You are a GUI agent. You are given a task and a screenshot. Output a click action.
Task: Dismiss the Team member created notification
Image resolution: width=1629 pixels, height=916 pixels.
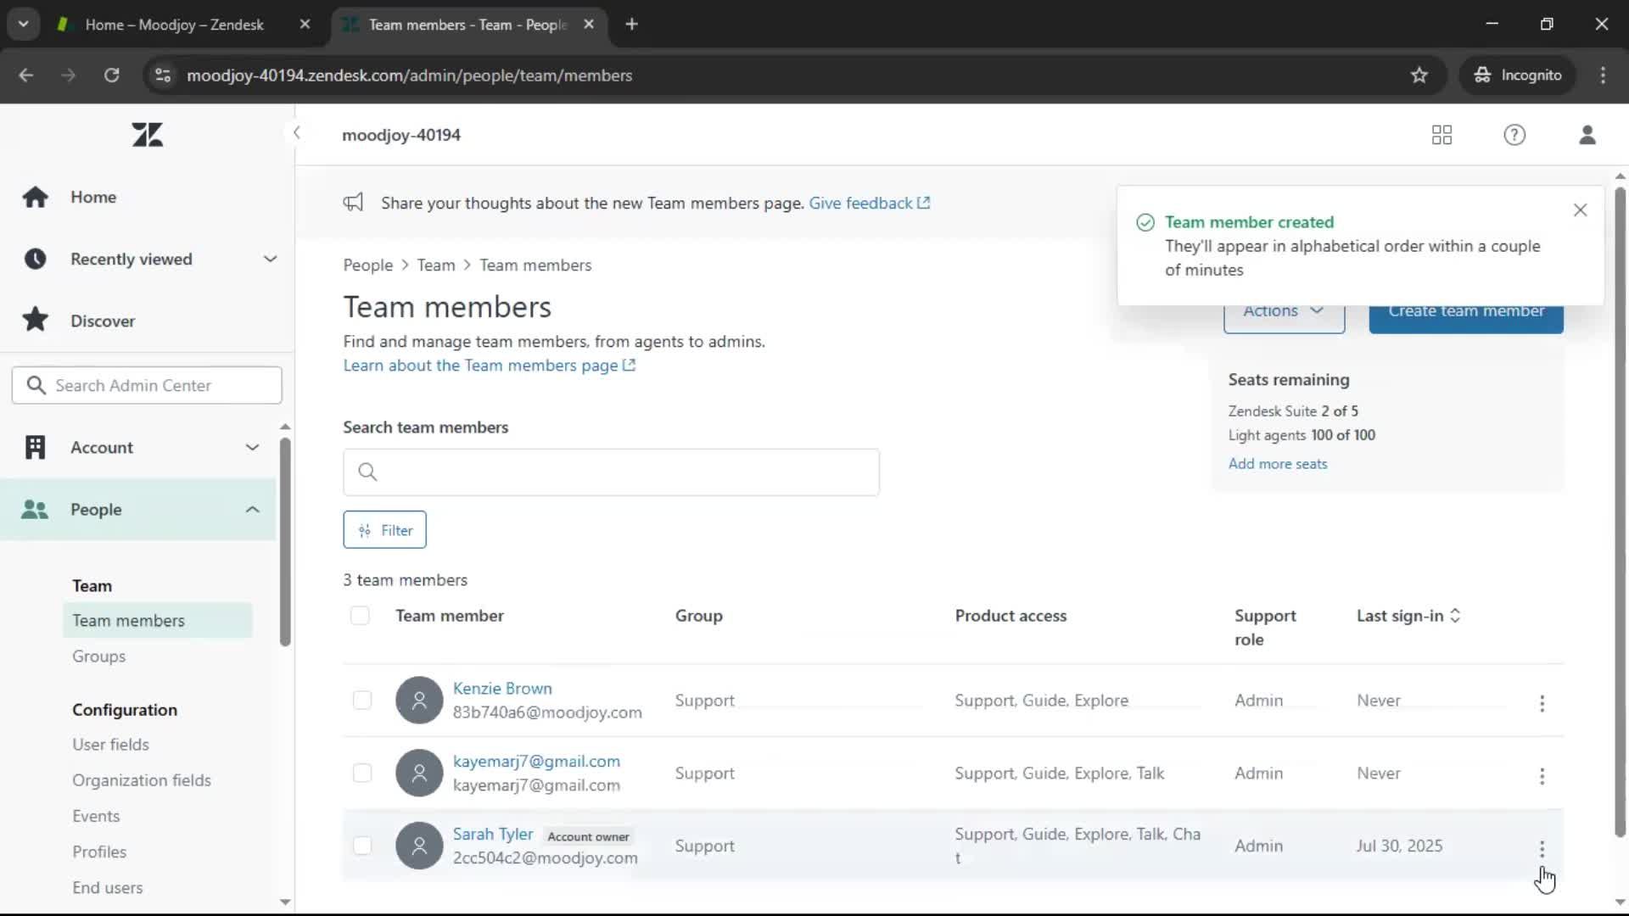[x=1580, y=210]
